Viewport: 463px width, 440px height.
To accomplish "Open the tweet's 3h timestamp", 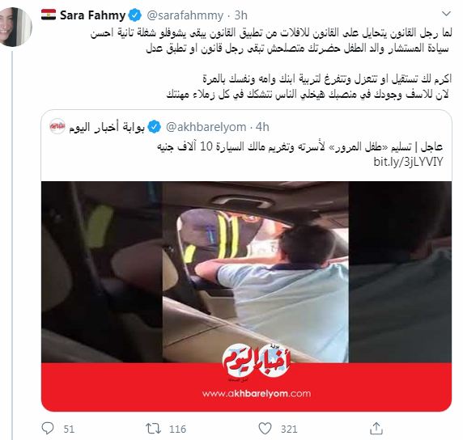I will (x=240, y=15).
